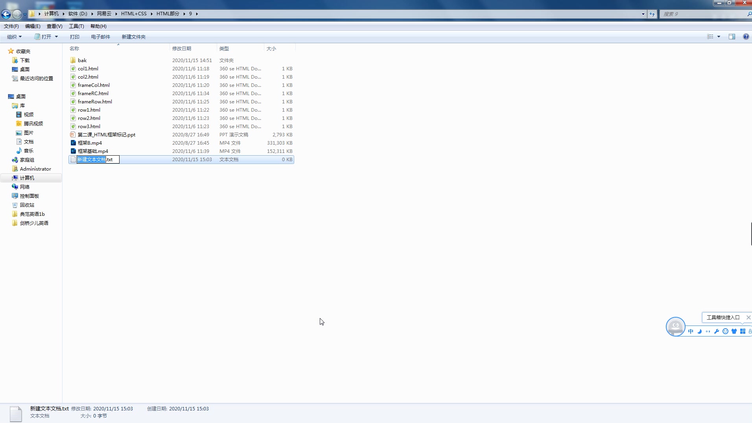Open the address bar history dropdown

[x=643, y=14]
